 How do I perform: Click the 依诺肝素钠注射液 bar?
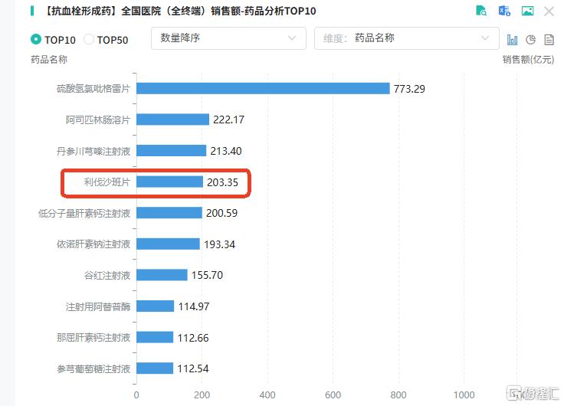[x=168, y=244]
